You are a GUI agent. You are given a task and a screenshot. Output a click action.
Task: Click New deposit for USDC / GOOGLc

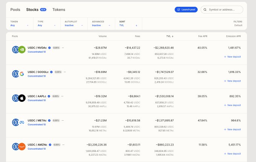[232, 81]
